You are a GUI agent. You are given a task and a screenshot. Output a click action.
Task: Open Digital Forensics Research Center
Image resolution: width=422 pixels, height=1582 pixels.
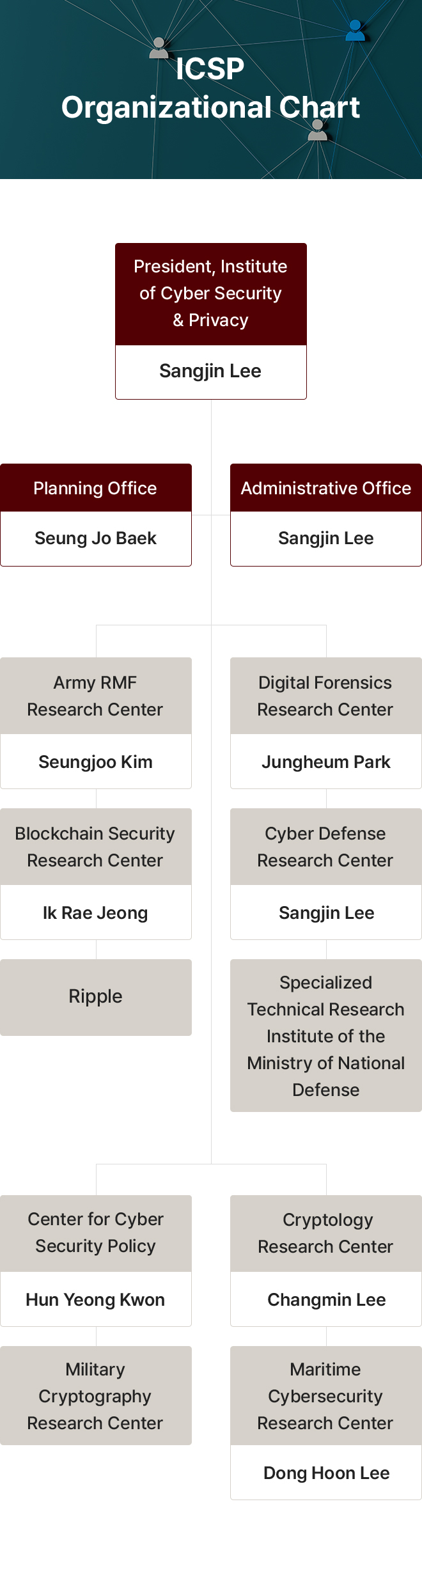[x=325, y=696]
